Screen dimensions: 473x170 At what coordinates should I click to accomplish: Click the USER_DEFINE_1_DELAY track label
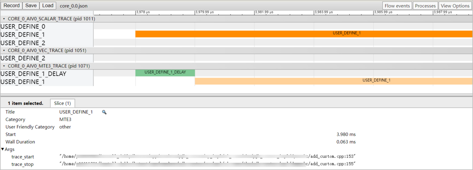[33, 74]
